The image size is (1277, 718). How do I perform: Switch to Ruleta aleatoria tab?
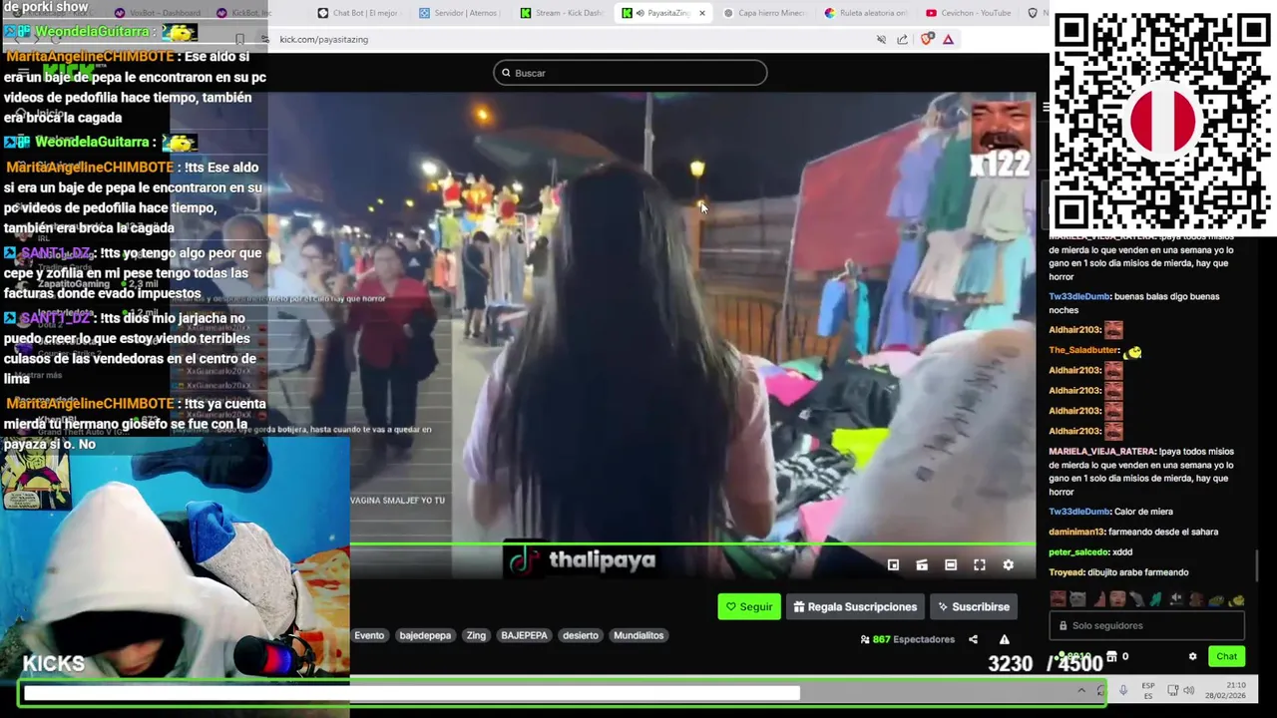pyautogui.click(x=865, y=13)
